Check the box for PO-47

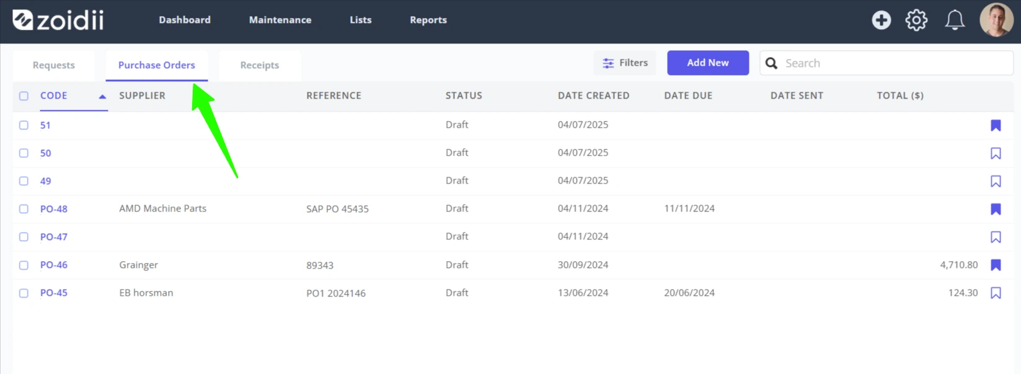coord(24,237)
